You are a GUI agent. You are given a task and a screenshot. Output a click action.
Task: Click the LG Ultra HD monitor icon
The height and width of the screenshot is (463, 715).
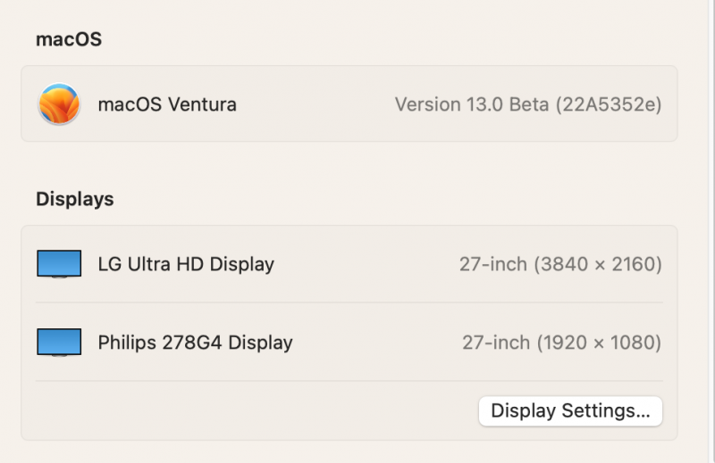(59, 264)
